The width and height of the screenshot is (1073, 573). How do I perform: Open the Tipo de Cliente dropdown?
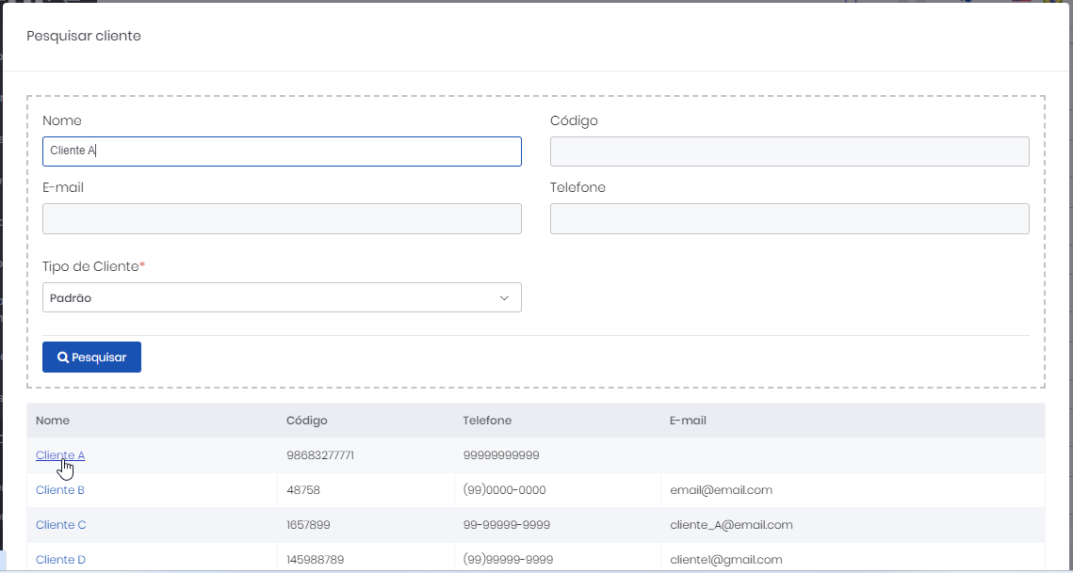click(282, 297)
